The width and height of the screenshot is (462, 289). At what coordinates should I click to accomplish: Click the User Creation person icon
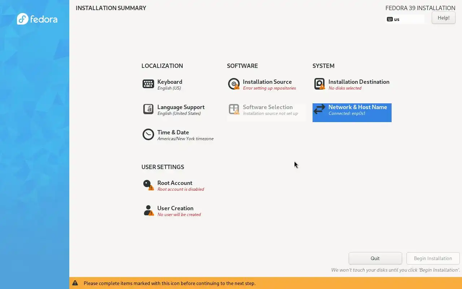pyautogui.click(x=148, y=210)
